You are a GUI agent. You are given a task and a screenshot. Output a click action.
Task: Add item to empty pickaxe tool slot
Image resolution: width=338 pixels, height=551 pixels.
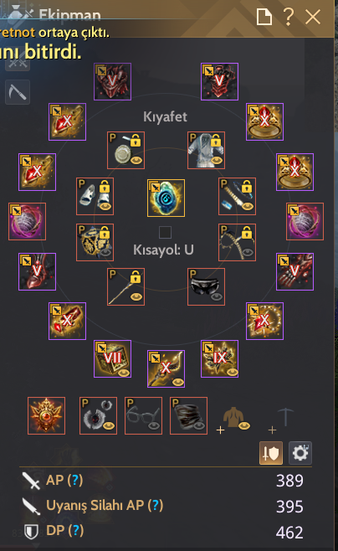click(x=281, y=420)
